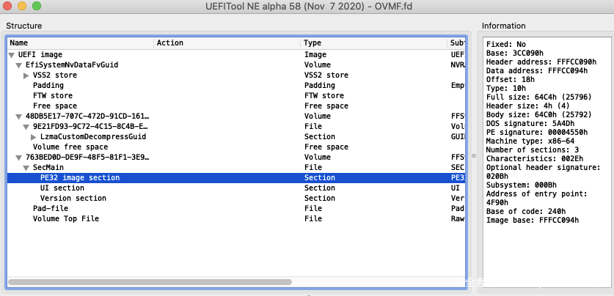
Task: Collapse the UEFI image tree node
Action: pyautogui.click(x=12, y=55)
